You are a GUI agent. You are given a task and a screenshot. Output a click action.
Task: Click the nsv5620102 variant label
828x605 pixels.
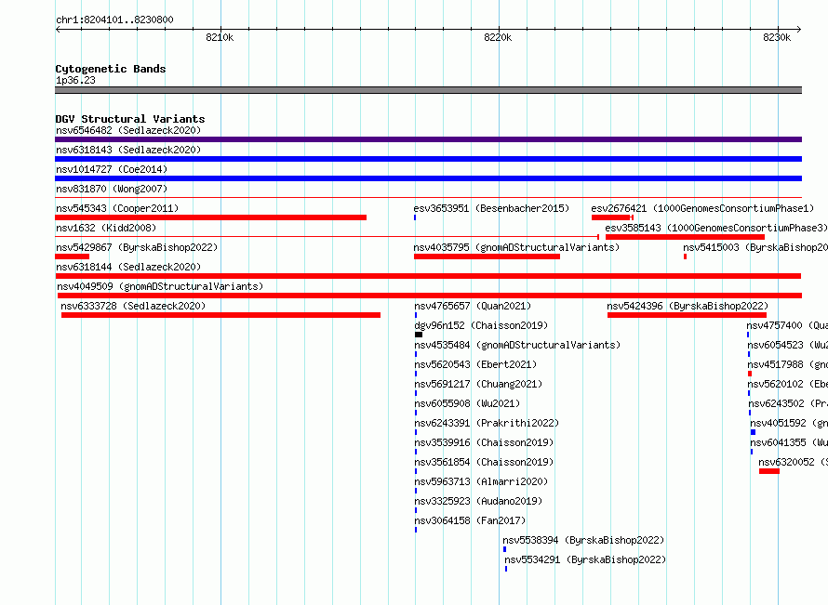tap(788, 384)
